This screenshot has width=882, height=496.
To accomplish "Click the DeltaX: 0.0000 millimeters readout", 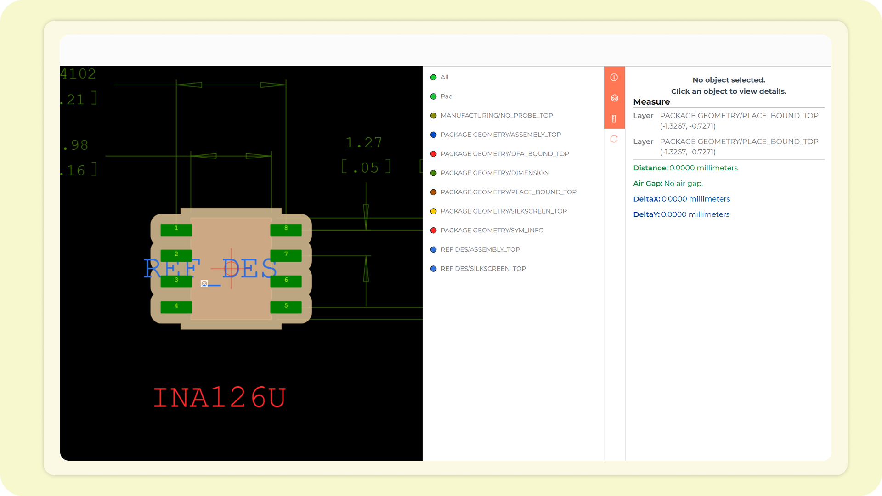I will pyautogui.click(x=681, y=199).
